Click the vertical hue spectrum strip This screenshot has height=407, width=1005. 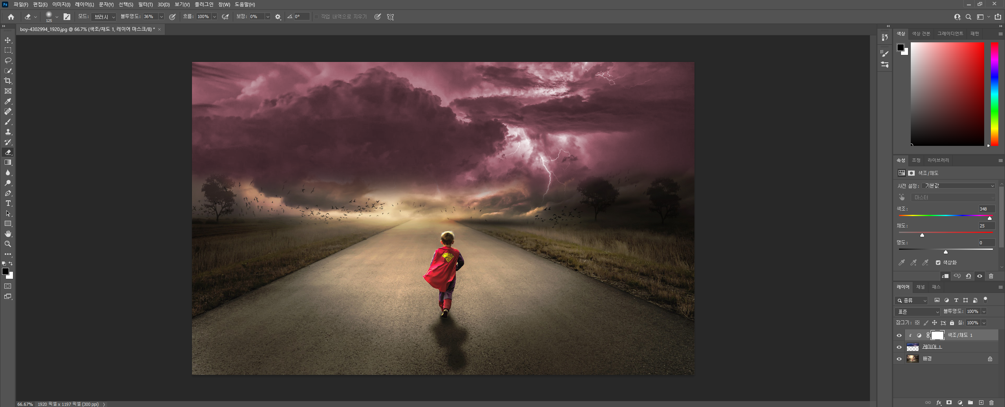[994, 94]
